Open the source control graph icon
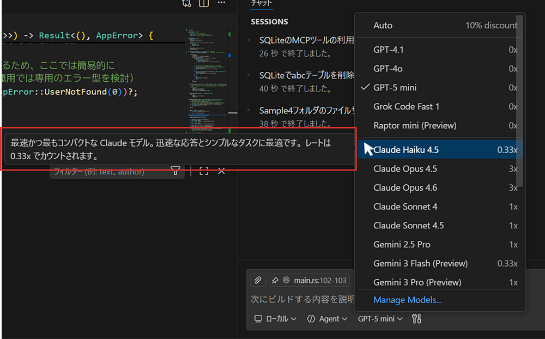Screen dimensions: 545x339 (186, 3)
